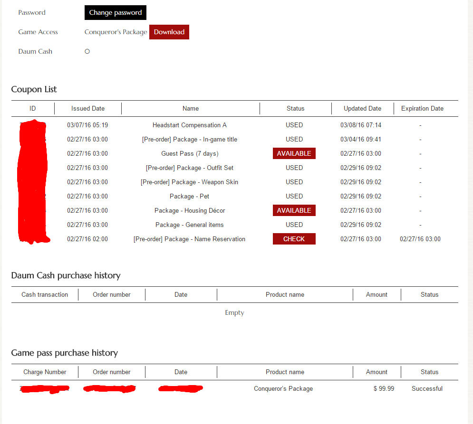The height and width of the screenshot is (424, 473).
Task: Click the Daum Cash purchase history heading
Action: tap(66, 275)
